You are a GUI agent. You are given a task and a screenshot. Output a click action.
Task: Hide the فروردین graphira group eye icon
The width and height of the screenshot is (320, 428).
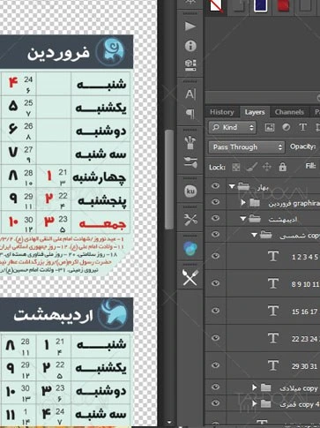pyautogui.click(x=215, y=202)
